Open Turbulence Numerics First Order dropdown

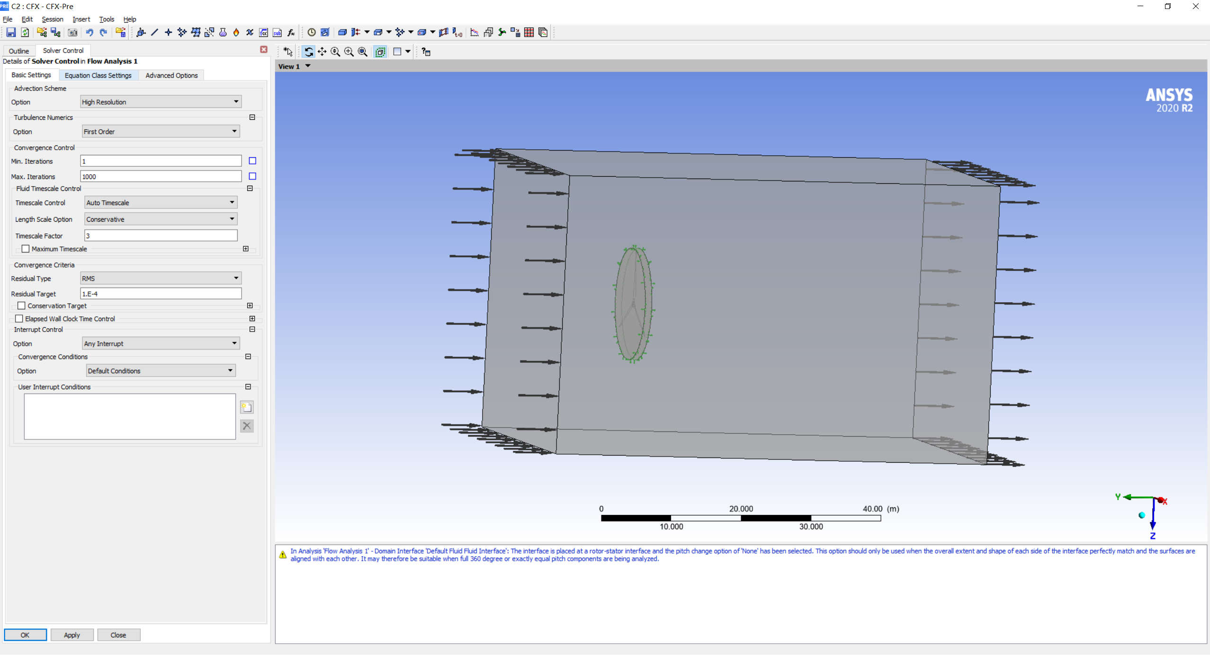click(161, 131)
